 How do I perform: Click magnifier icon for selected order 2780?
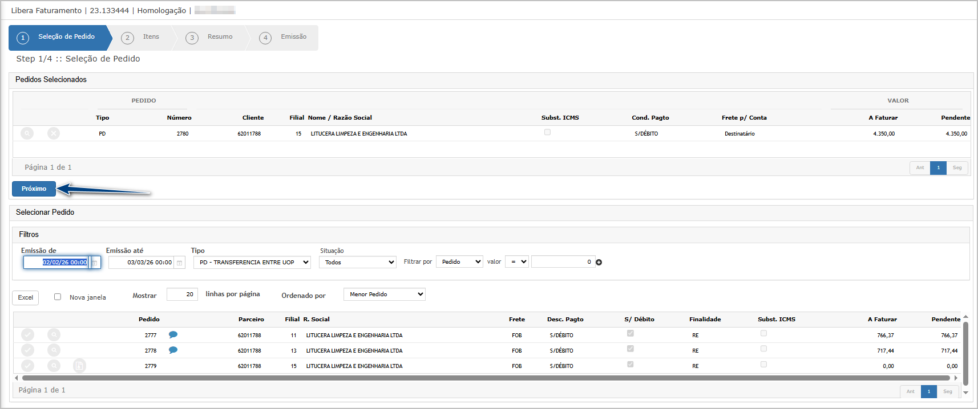click(27, 133)
